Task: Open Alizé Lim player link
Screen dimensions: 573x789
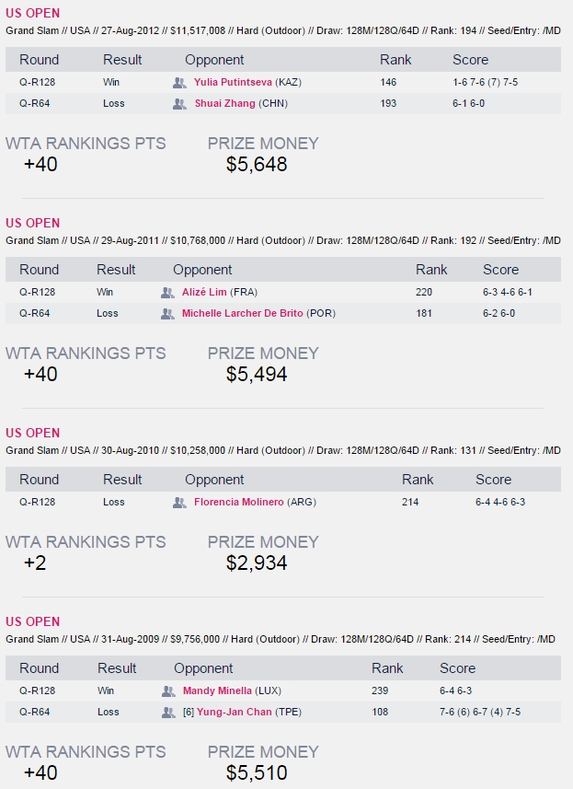Action: [x=204, y=292]
